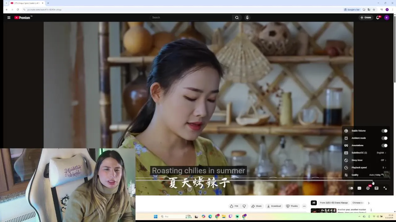
Task: Like the video (70K thumbs up)
Action: pyautogui.click(x=234, y=206)
